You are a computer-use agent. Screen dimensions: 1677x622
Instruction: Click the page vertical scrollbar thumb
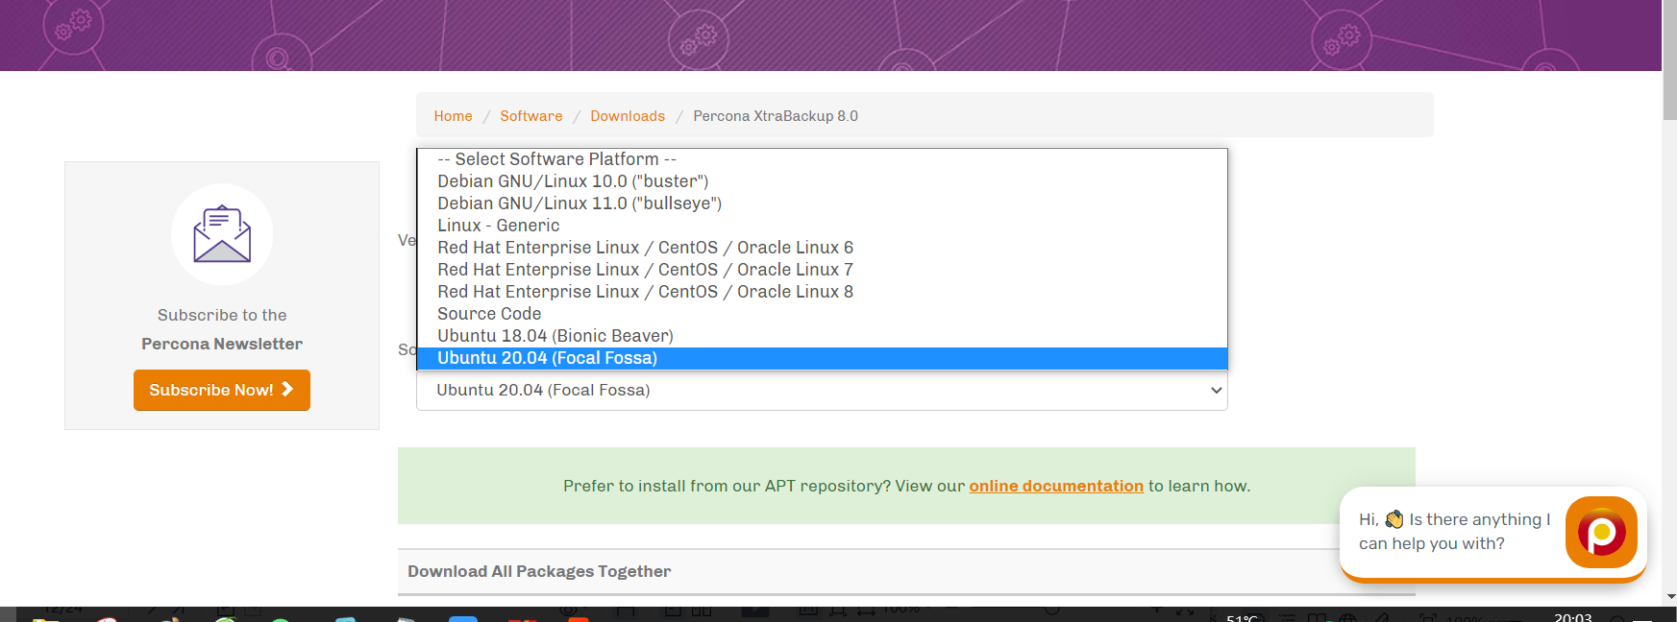tap(1669, 60)
